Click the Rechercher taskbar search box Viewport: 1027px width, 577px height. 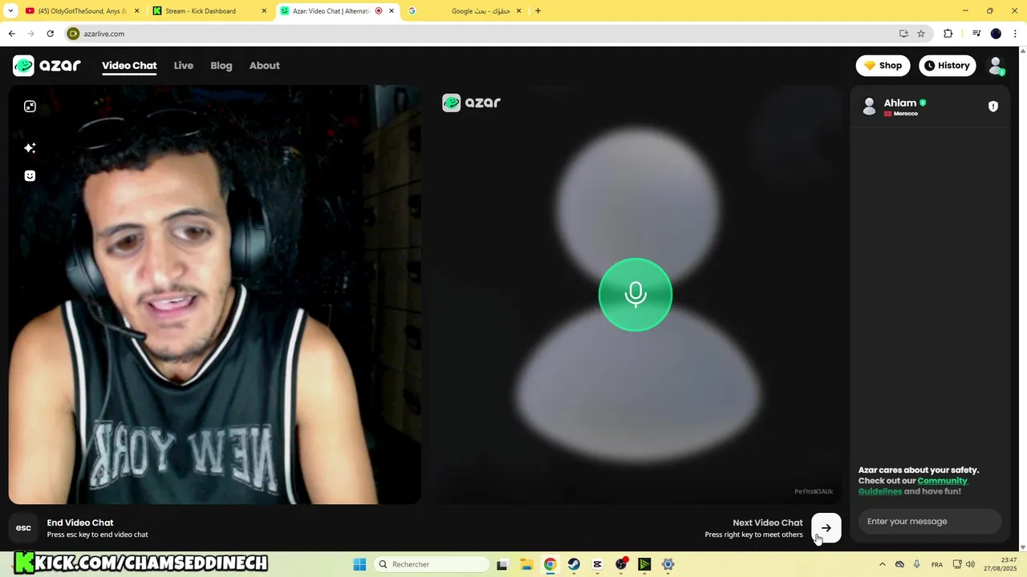(432, 564)
